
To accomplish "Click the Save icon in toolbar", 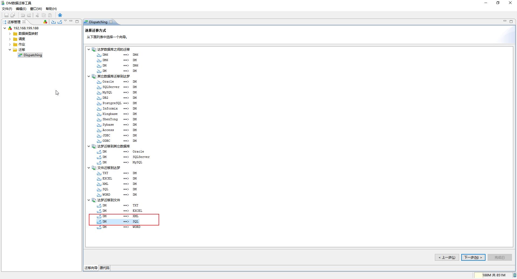I will [6, 15].
